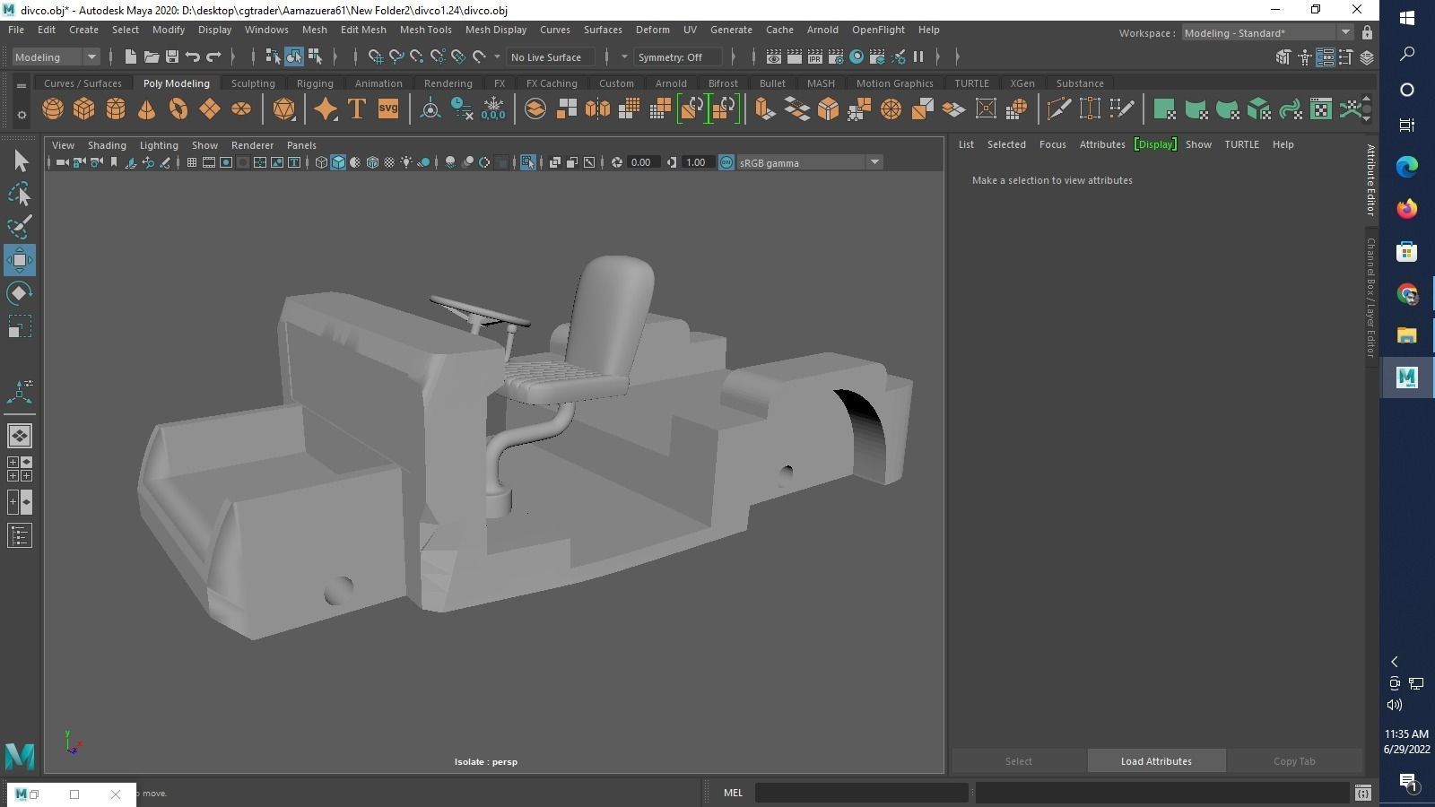Toggle smooth shade all blue cube icon
Image resolution: width=1435 pixels, height=807 pixels.
[x=338, y=162]
